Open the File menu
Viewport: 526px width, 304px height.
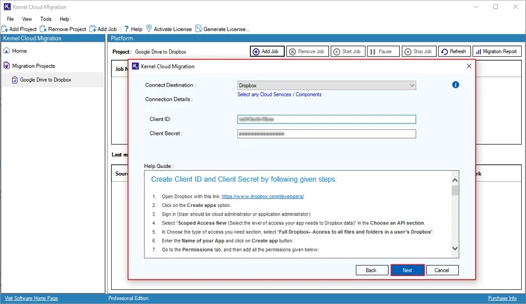[10, 19]
